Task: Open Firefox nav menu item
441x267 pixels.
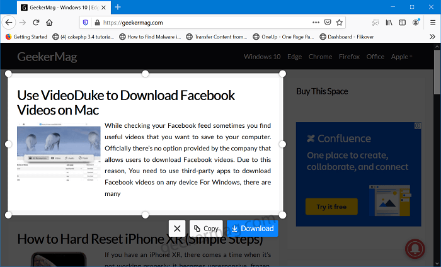Action: tap(349, 57)
